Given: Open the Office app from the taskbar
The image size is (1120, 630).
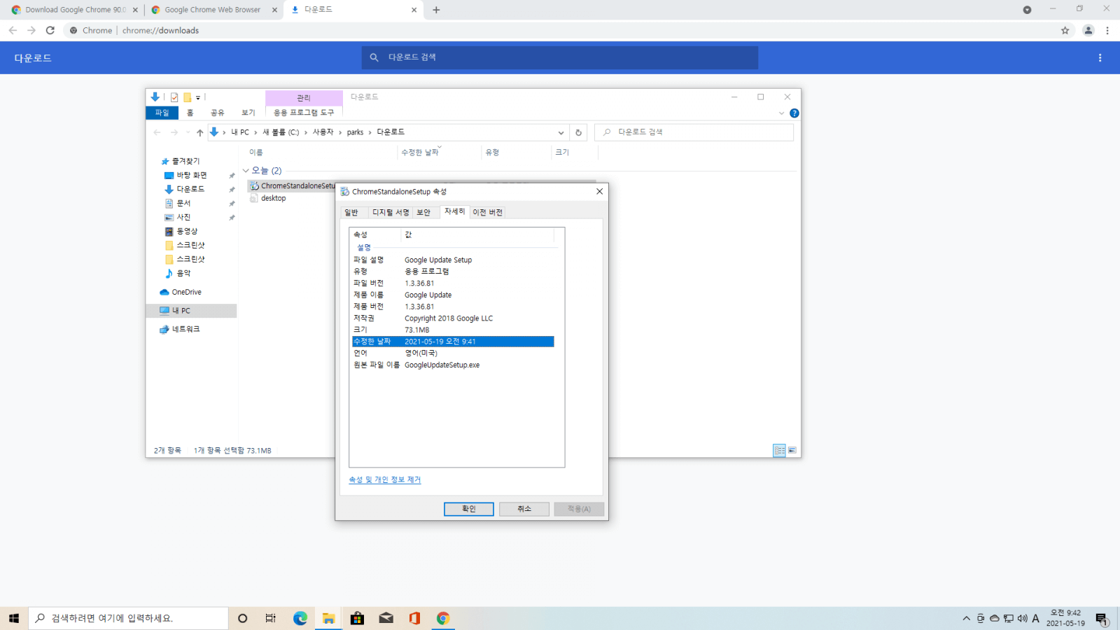Looking at the screenshot, I should pyautogui.click(x=414, y=618).
